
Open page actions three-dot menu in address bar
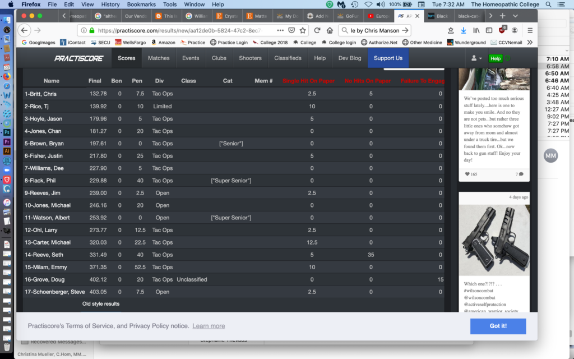pos(280,30)
